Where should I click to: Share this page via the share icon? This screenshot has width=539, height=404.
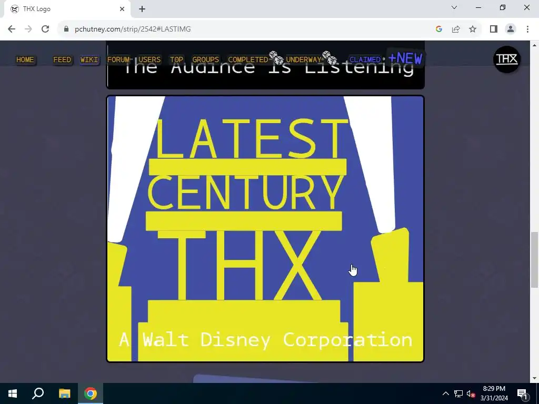(456, 29)
